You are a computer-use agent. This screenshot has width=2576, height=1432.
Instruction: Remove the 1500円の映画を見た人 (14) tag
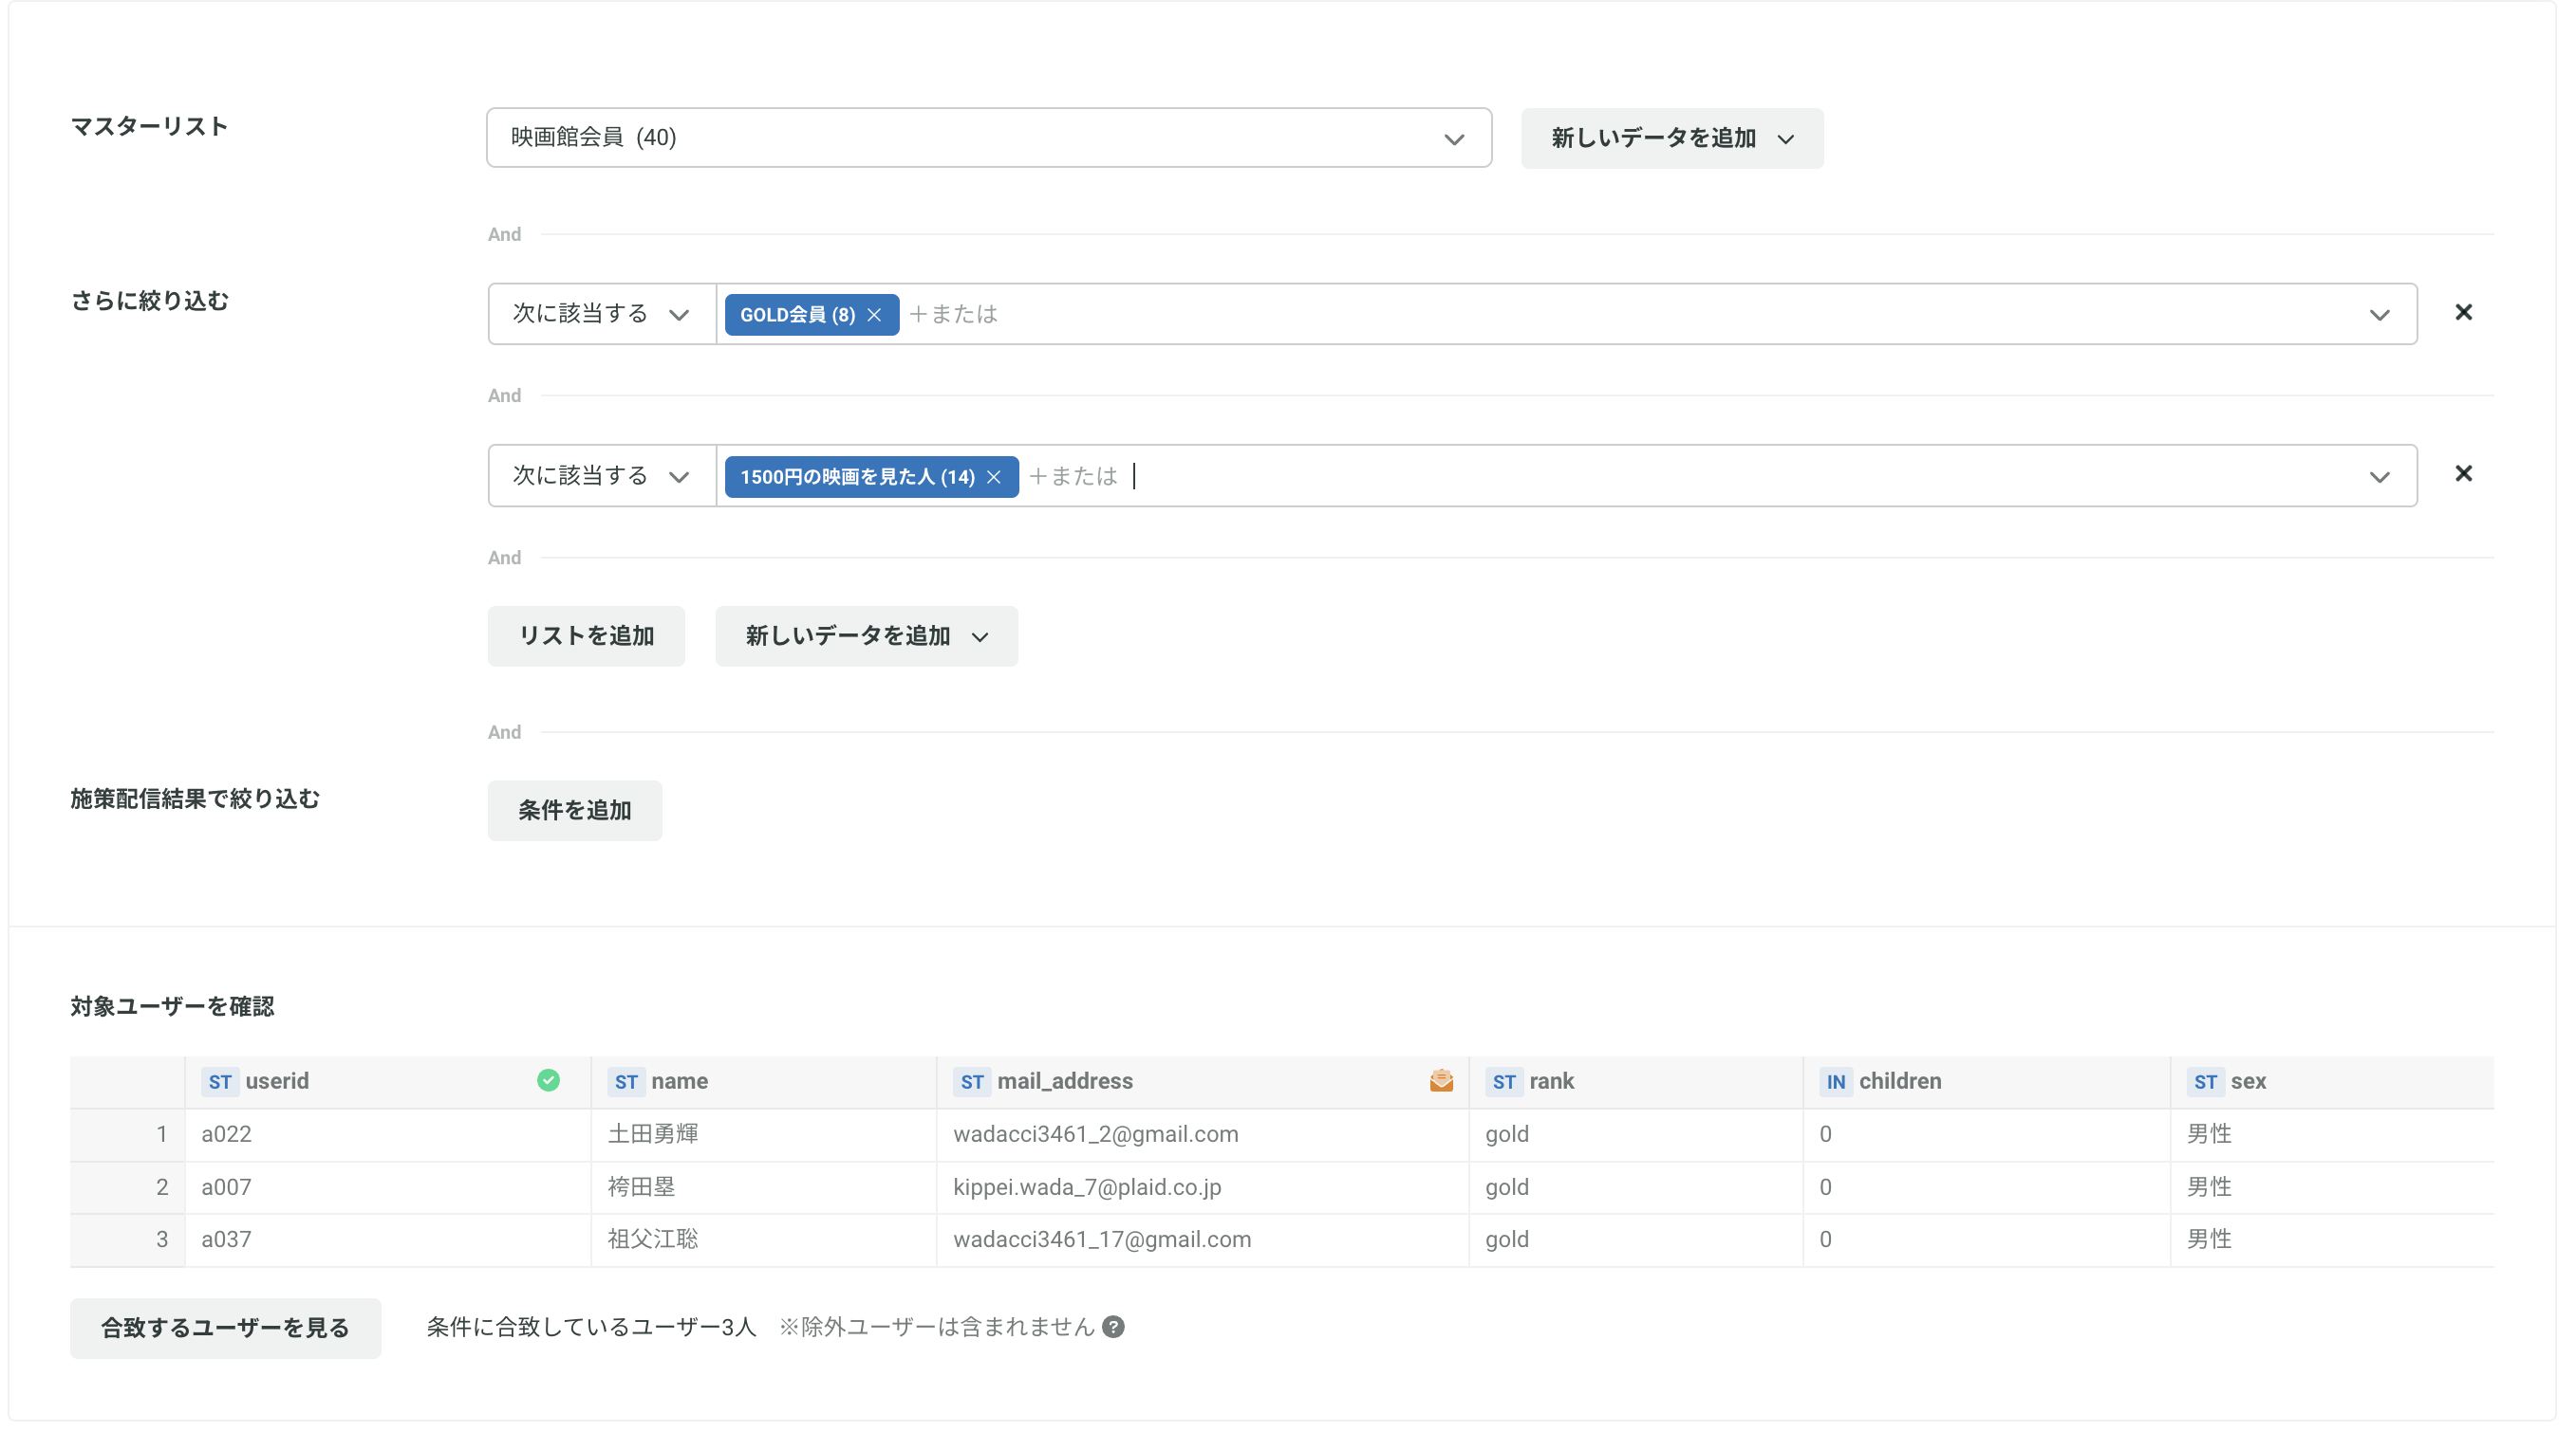[x=993, y=477]
